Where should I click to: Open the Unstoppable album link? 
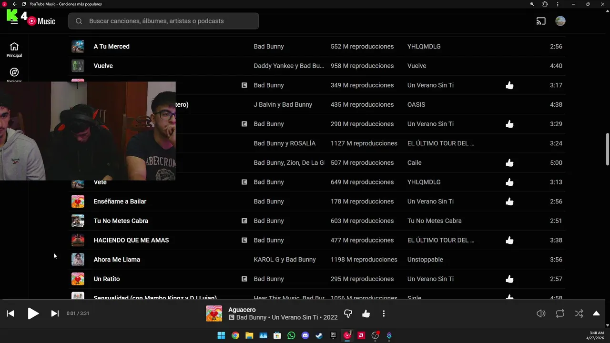click(x=425, y=260)
